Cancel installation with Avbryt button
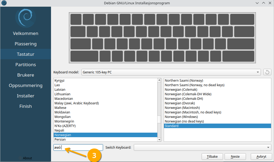The width and height of the screenshot is (274, 162). click(x=261, y=157)
